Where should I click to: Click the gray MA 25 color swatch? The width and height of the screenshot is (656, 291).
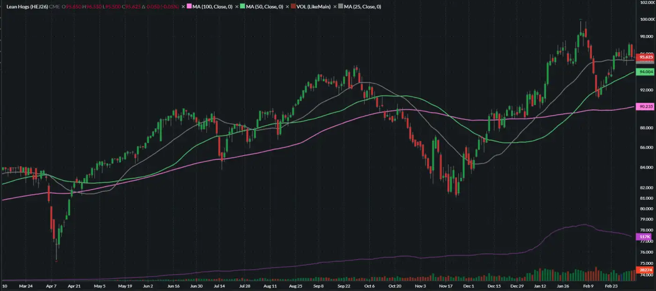point(341,7)
